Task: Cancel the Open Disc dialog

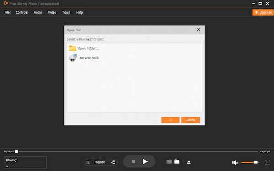Action: [x=190, y=120]
